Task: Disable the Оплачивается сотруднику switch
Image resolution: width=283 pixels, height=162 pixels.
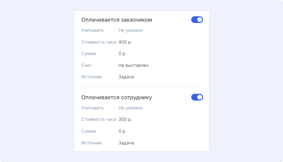Action: [x=197, y=97]
